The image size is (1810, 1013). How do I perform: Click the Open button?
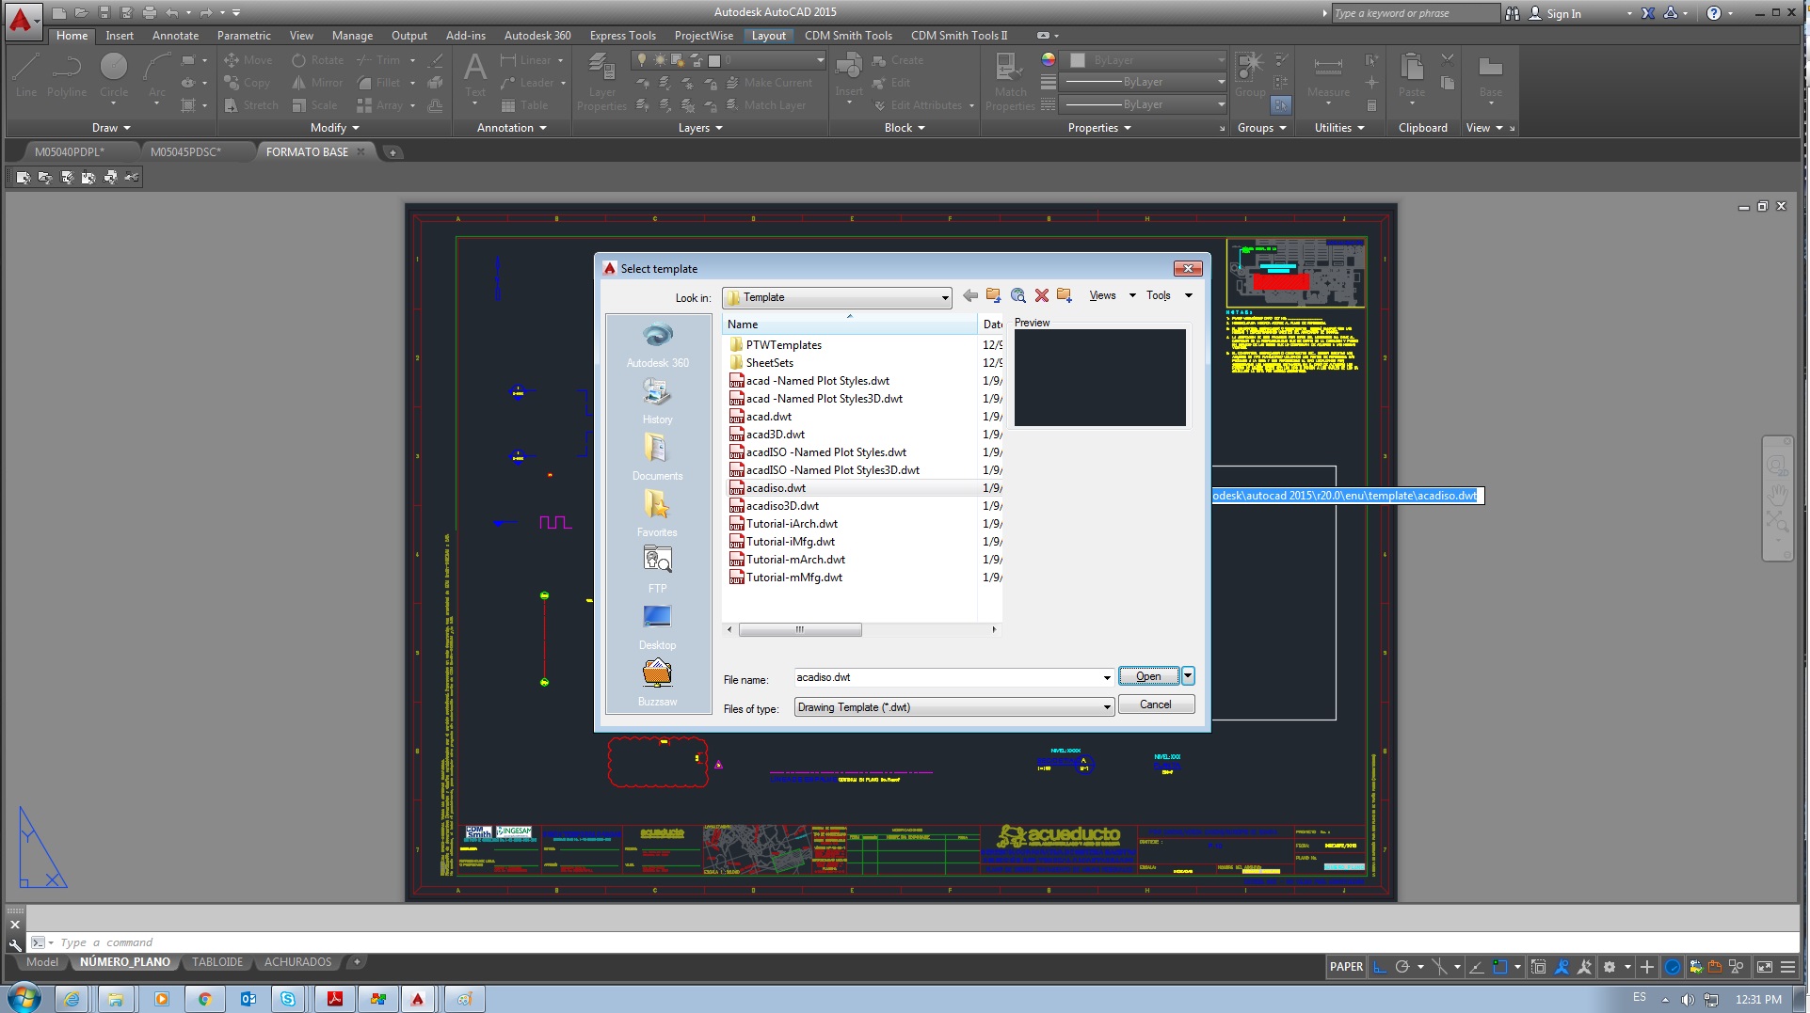pos(1148,676)
